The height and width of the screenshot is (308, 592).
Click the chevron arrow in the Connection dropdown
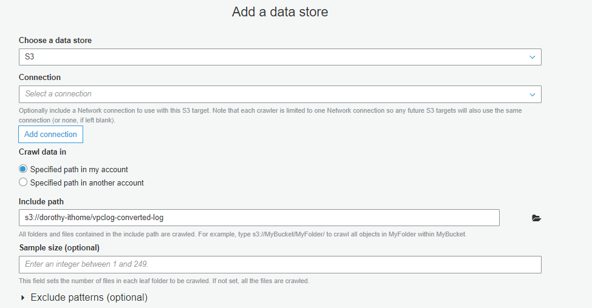point(532,95)
